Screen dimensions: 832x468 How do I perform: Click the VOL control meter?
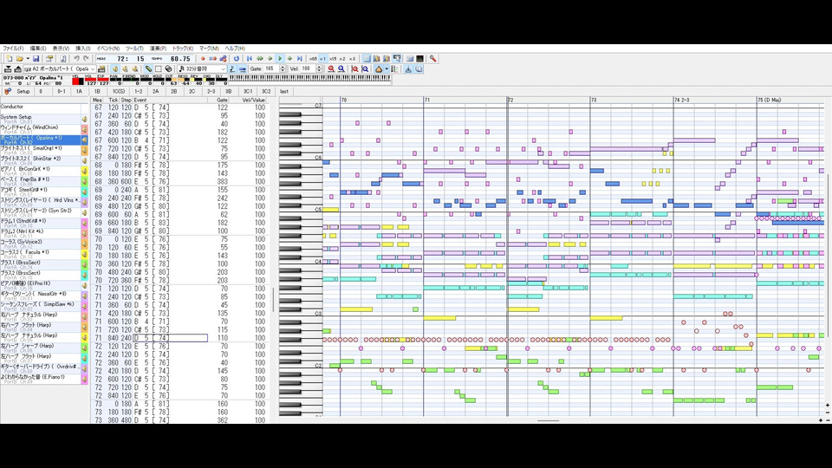click(x=90, y=81)
